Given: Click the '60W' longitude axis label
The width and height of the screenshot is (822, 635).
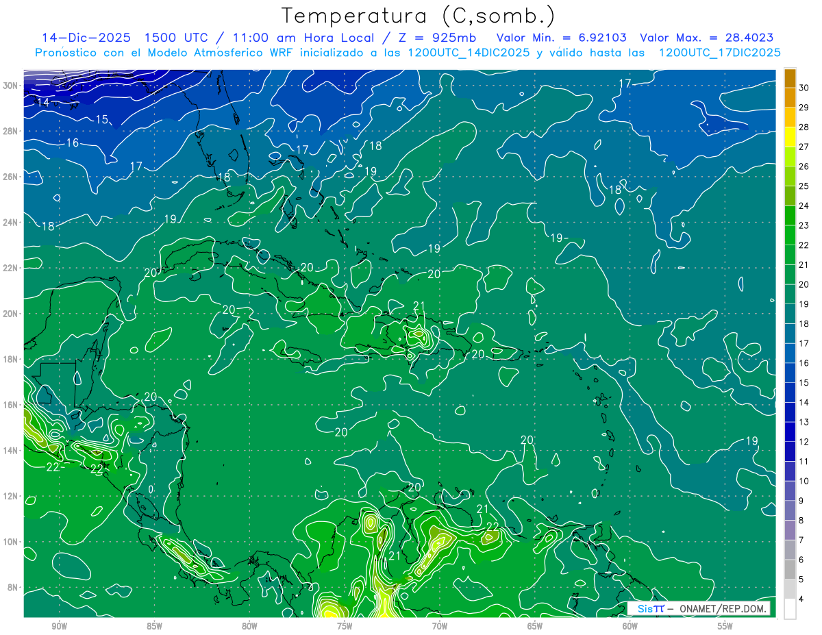Looking at the screenshot, I should [630, 626].
